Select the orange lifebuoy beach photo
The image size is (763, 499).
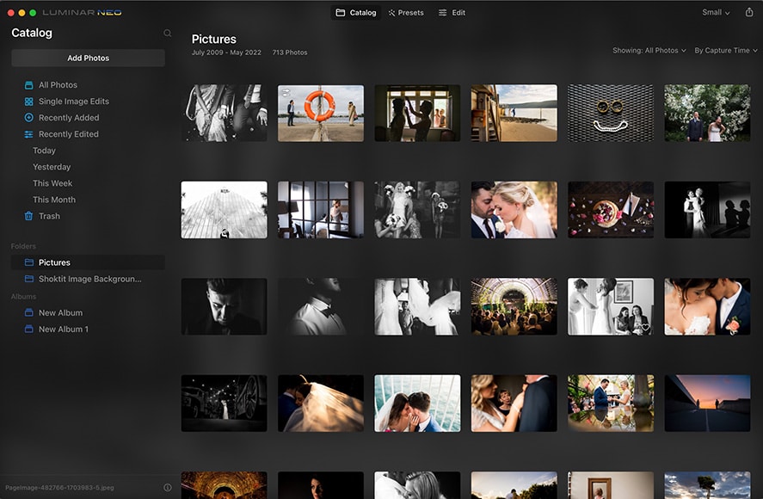[x=321, y=113]
